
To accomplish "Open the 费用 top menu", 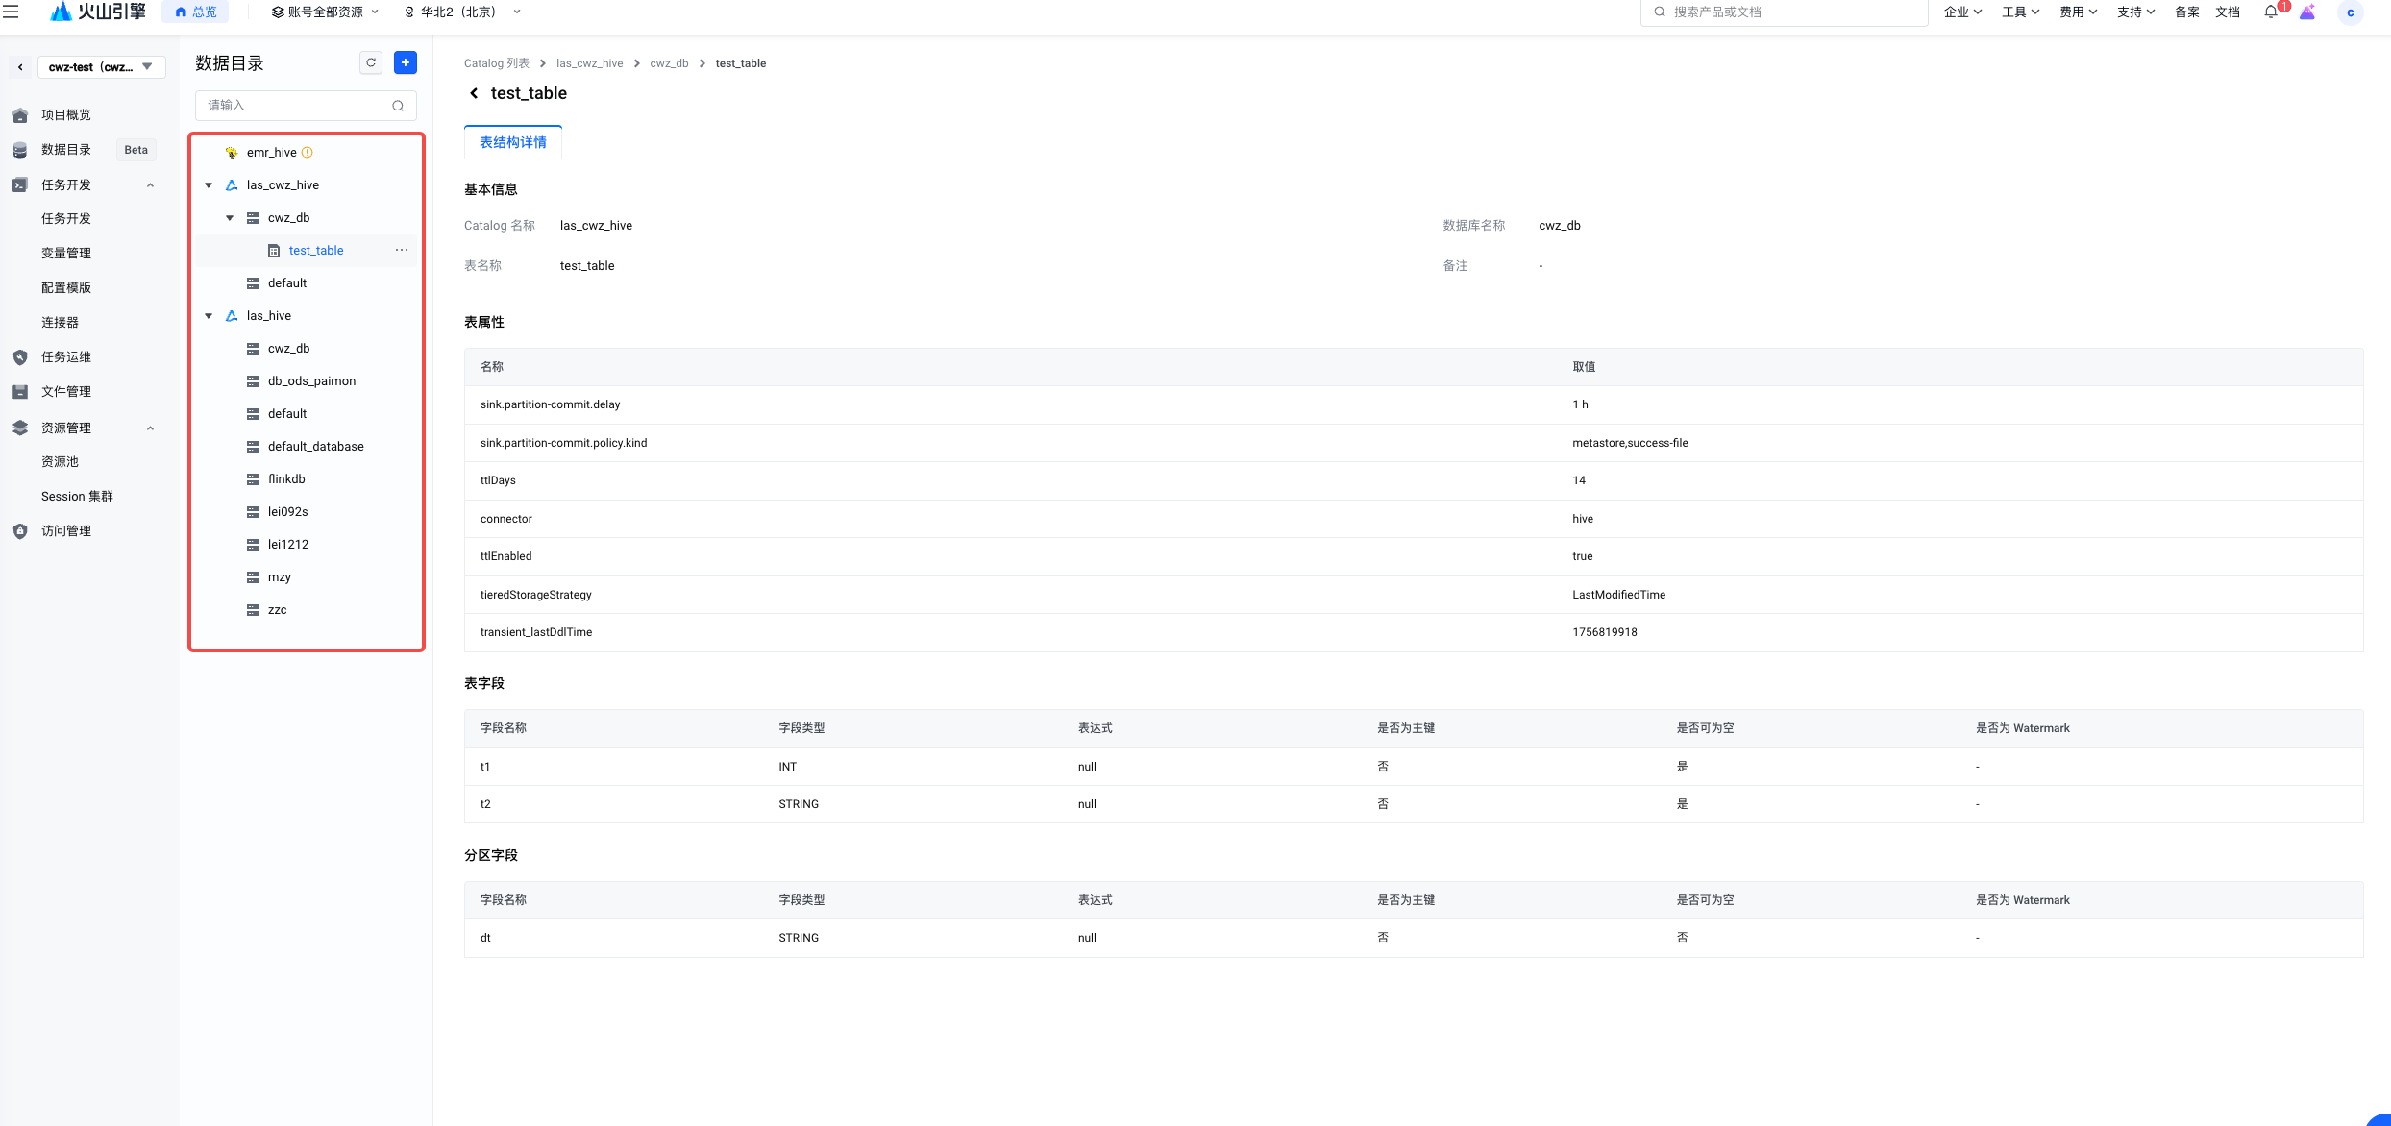I will click(2078, 12).
